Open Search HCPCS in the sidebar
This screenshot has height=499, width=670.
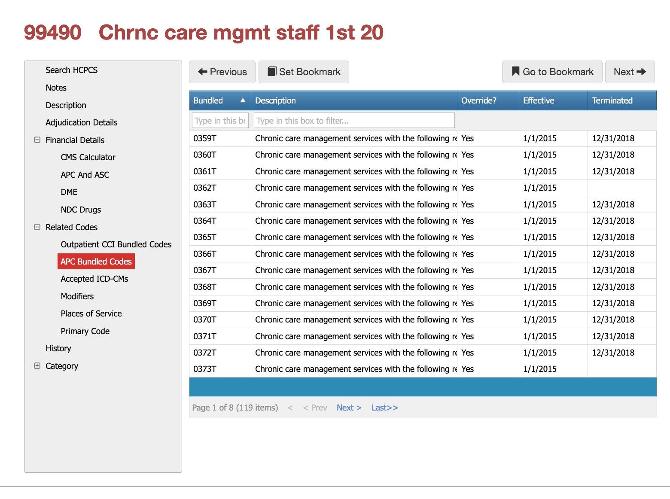click(72, 70)
